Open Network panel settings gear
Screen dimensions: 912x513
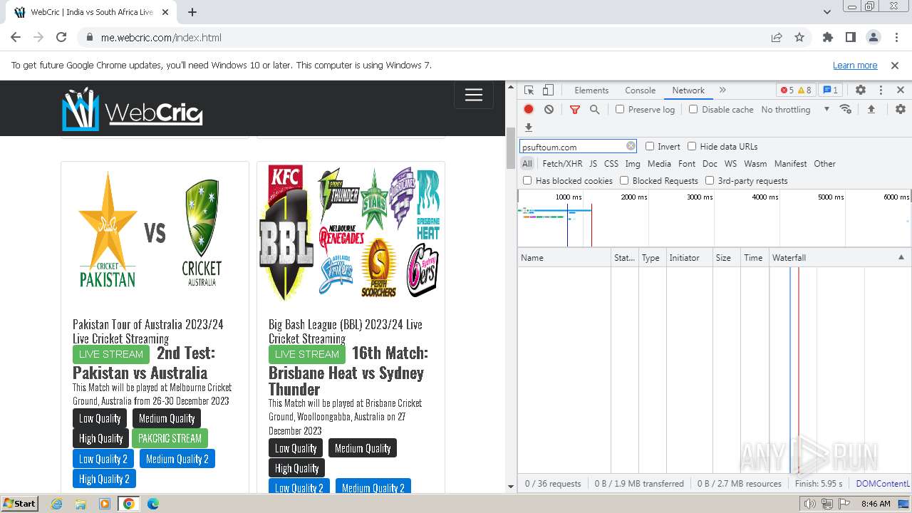pyautogui.click(x=901, y=109)
